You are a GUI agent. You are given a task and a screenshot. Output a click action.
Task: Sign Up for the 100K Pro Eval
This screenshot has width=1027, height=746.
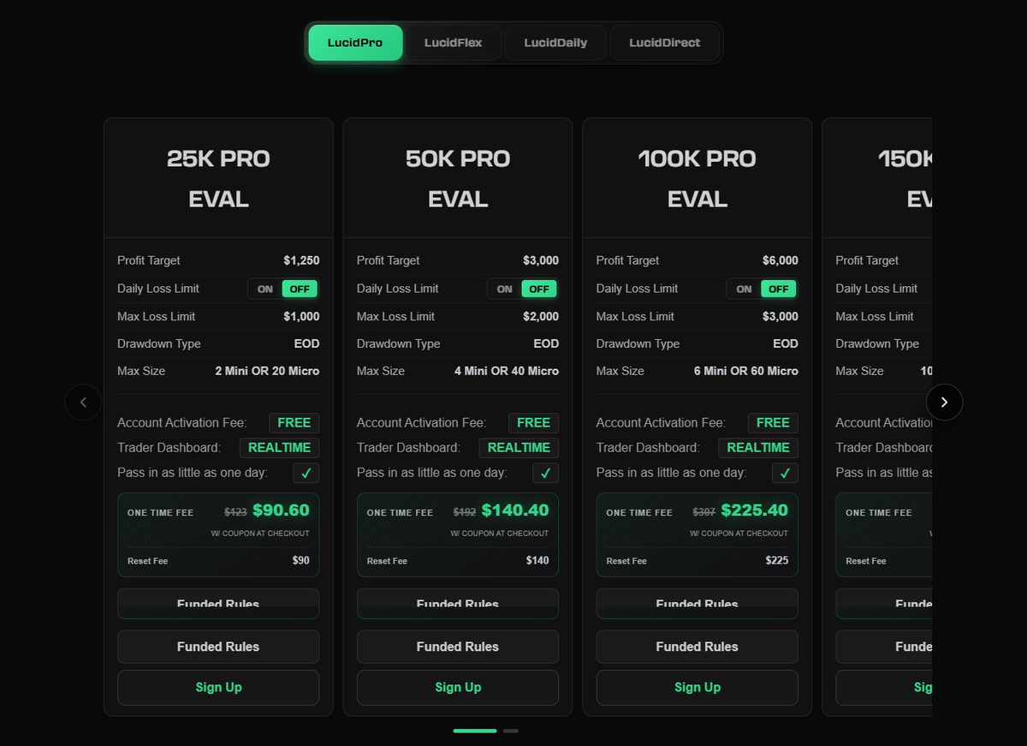(x=698, y=688)
